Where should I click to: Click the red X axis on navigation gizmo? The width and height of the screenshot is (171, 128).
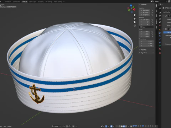pos(134,9)
